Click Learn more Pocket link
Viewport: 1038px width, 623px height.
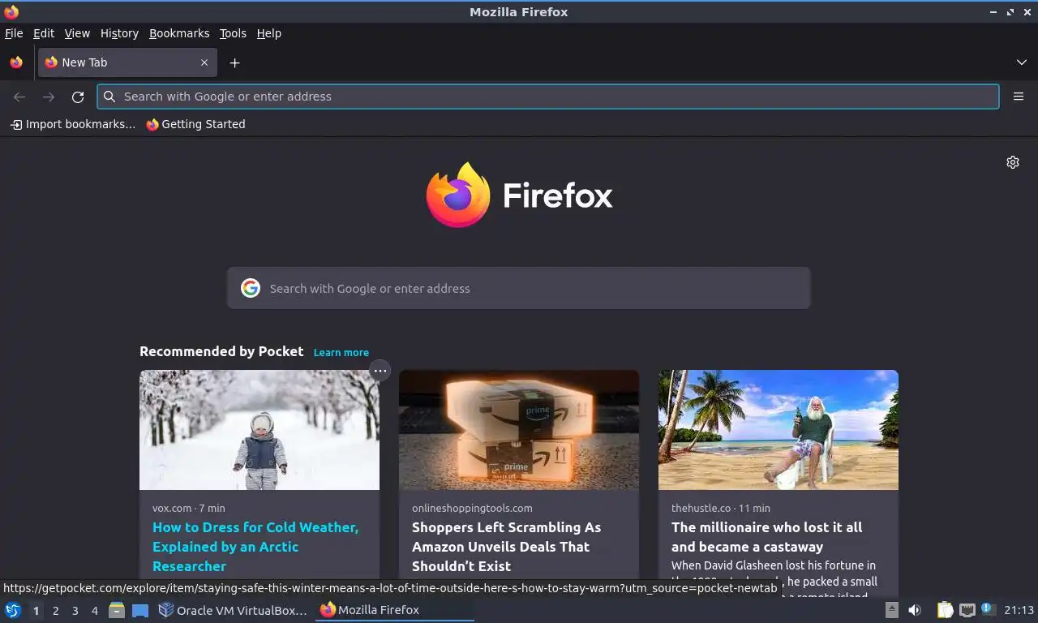tap(341, 353)
